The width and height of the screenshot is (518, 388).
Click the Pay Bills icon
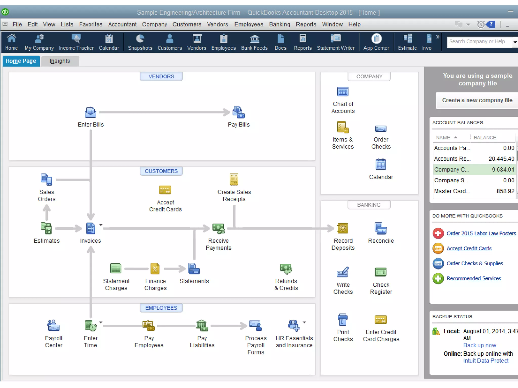pyautogui.click(x=239, y=113)
